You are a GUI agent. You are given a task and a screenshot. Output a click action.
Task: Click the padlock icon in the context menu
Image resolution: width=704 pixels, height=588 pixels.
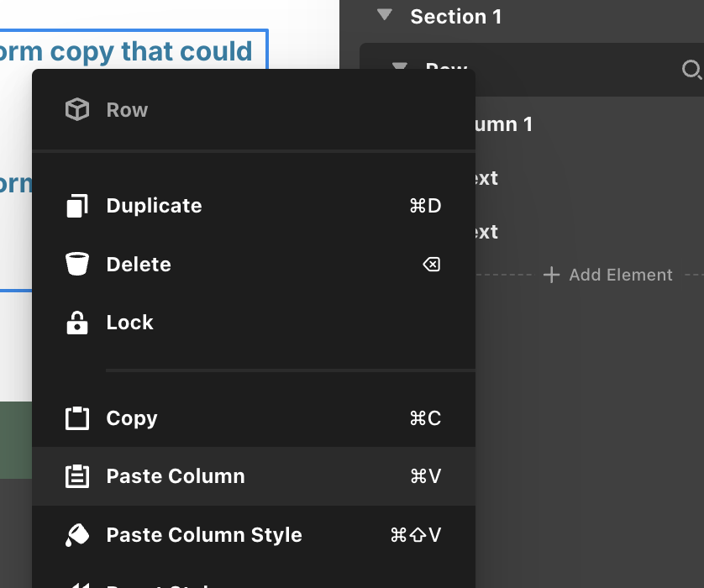tap(77, 323)
